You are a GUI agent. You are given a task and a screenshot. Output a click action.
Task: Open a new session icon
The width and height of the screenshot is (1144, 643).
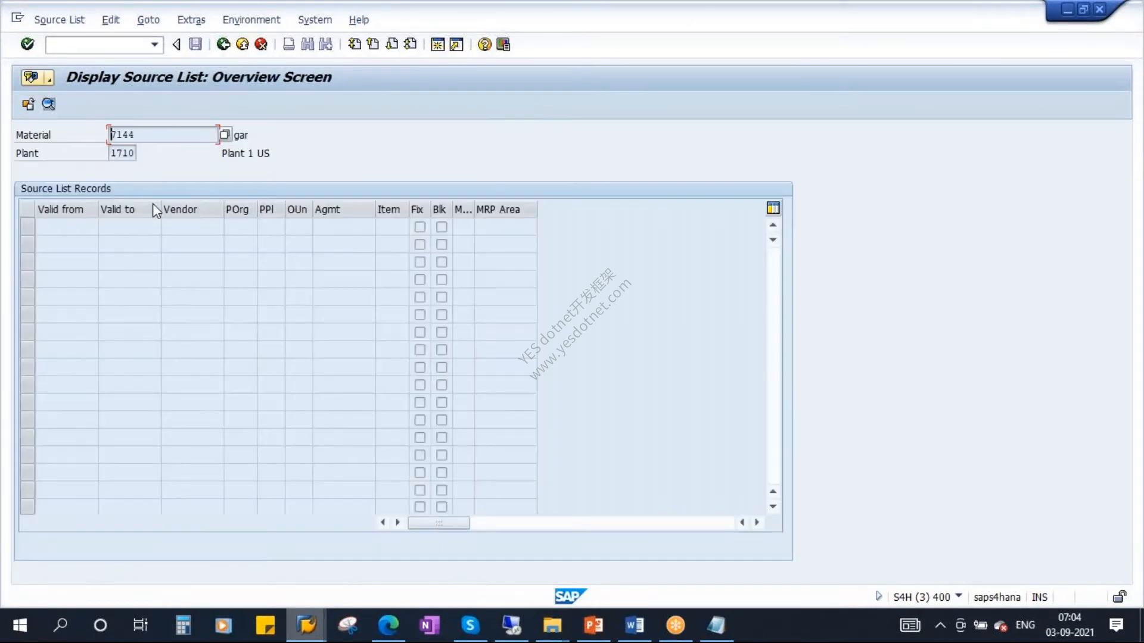[438, 44]
